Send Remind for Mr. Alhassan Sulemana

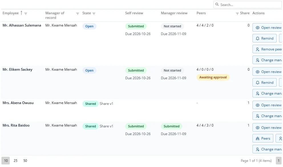click(264, 38)
